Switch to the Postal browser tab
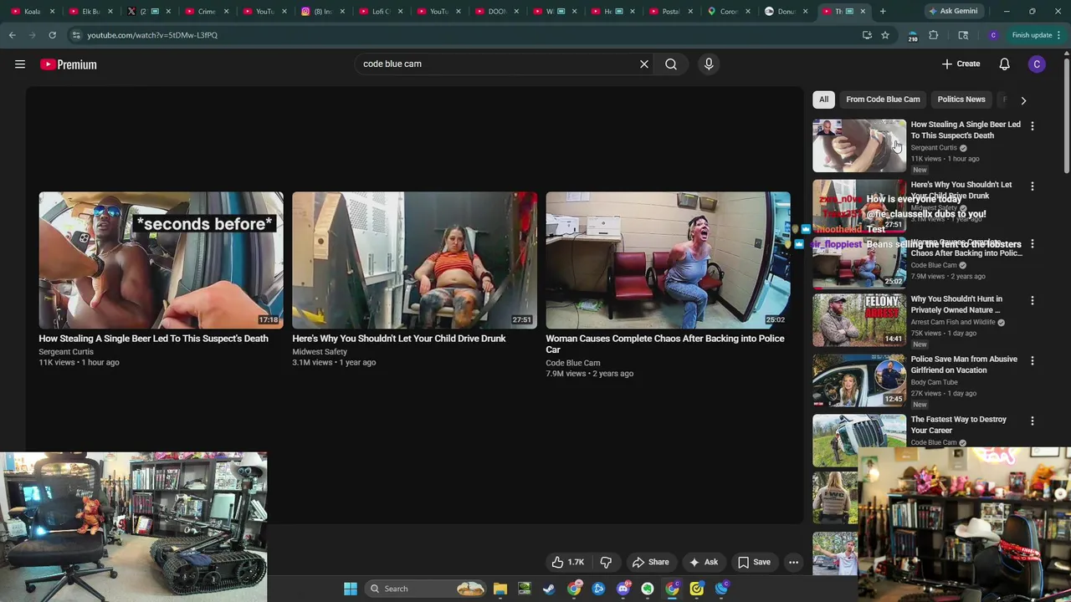The image size is (1071, 602). (x=670, y=11)
